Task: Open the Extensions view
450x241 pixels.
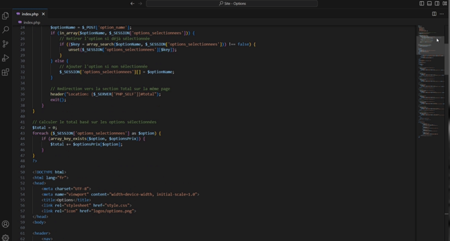Action: point(5,72)
